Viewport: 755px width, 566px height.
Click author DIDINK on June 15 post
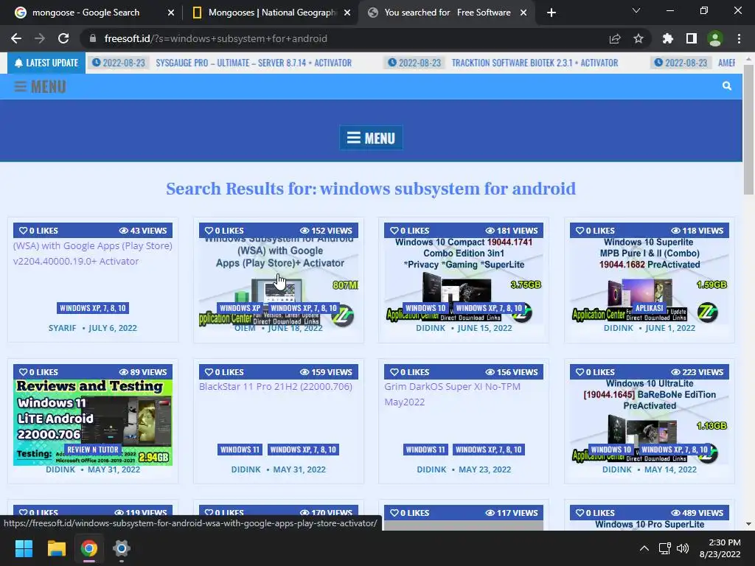[431, 328]
